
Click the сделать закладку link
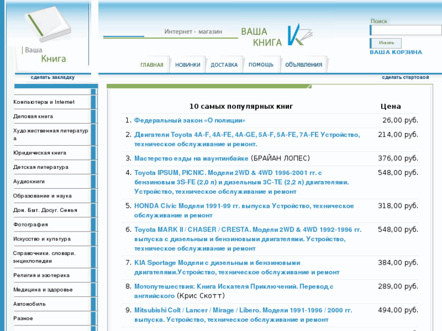point(53,77)
